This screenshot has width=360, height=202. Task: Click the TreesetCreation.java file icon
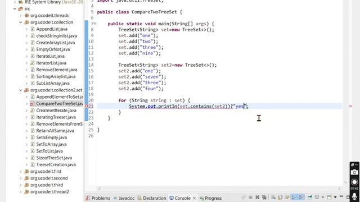(33, 164)
